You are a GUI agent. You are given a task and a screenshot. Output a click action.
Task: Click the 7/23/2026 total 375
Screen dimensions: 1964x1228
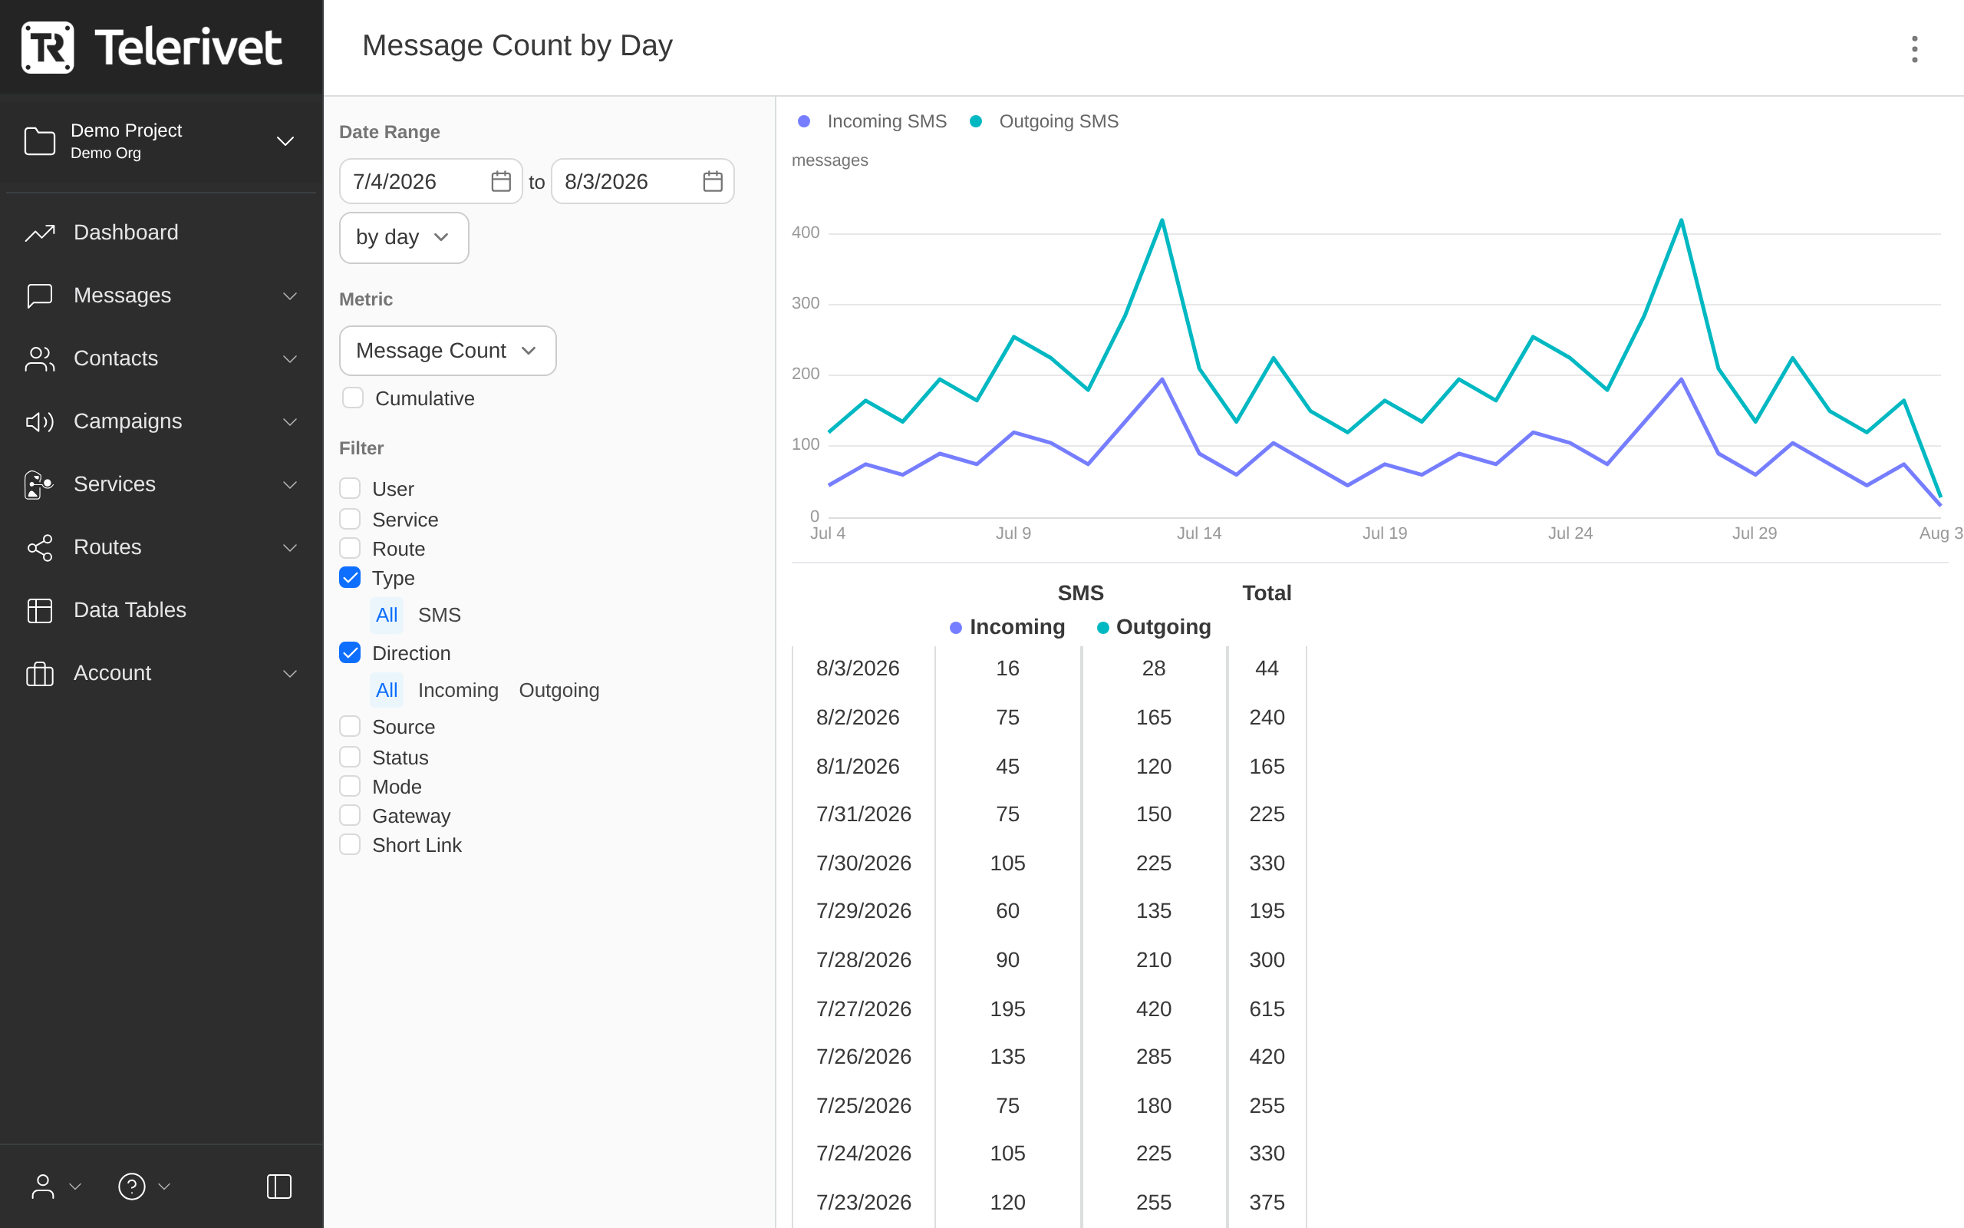coord(1267,1202)
